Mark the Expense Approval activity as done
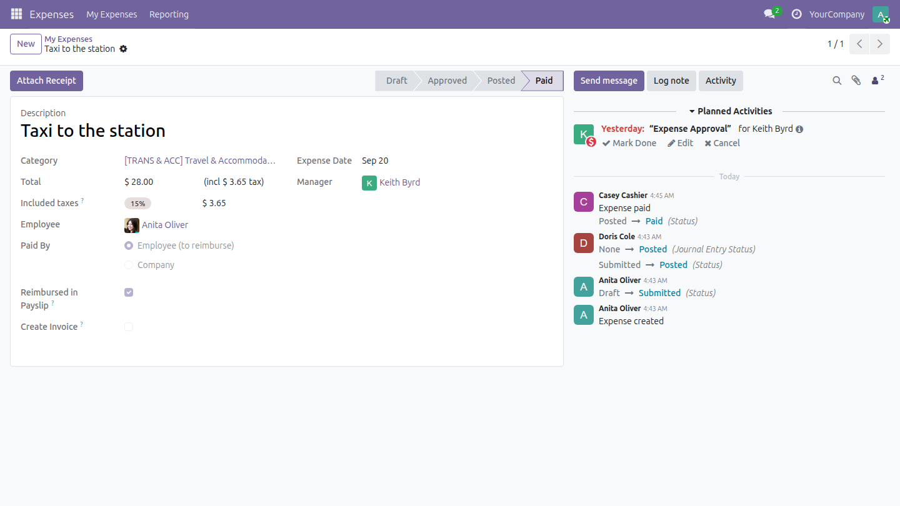 [629, 143]
